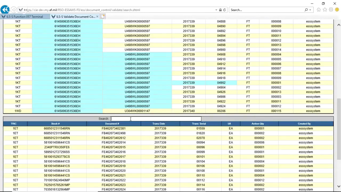Select document FB462073402381
Image resolution: width=341 pixels, height=192 pixels.
click(113, 129)
